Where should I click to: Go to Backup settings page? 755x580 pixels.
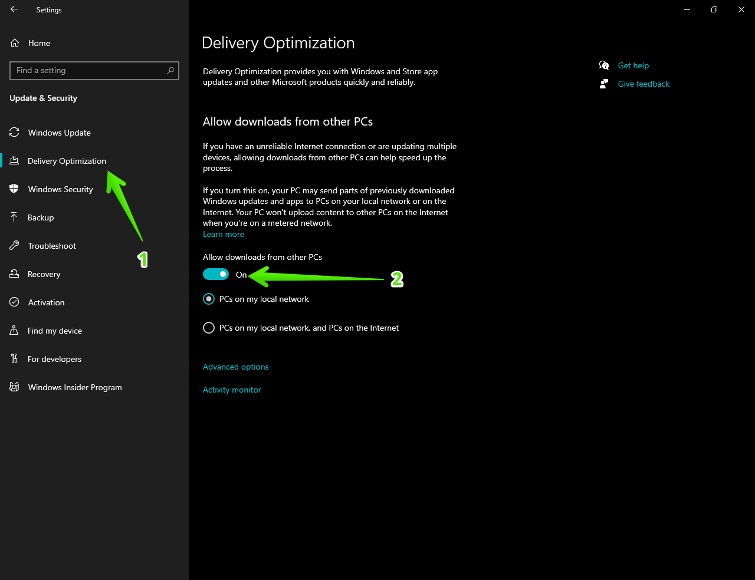coord(41,218)
